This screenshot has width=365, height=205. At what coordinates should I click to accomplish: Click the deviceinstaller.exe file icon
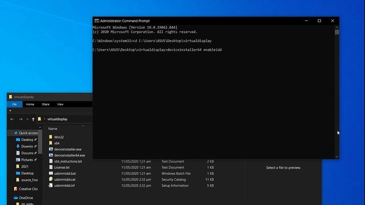pyautogui.click(x=51, y=149)
